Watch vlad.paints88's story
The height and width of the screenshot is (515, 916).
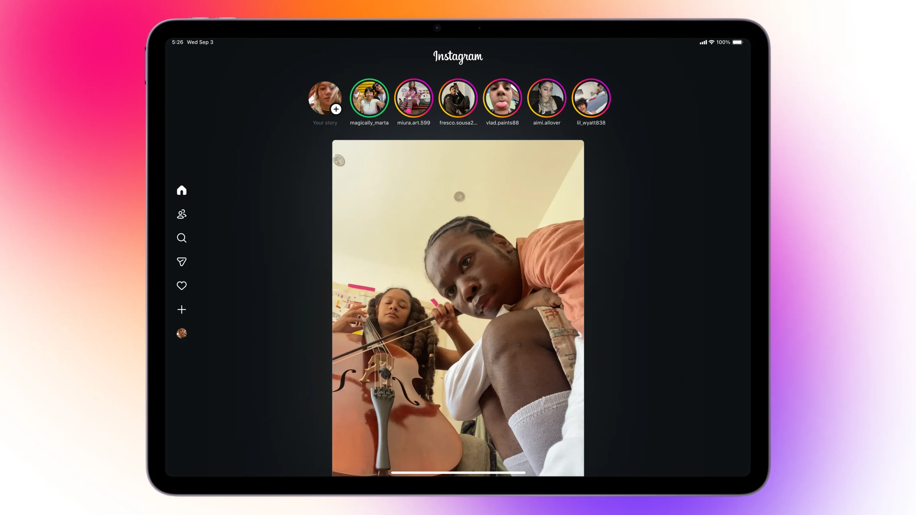click(503, 98)
